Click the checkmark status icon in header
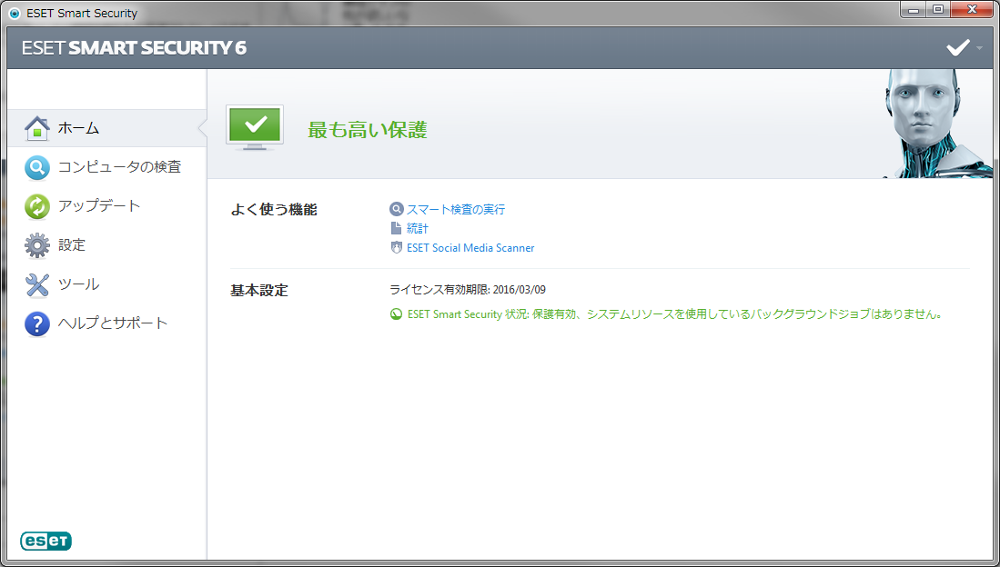 [958, 48]
